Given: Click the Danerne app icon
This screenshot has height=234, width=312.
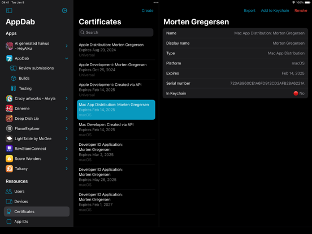Looking at the screenshot, I should coord(10,109).
